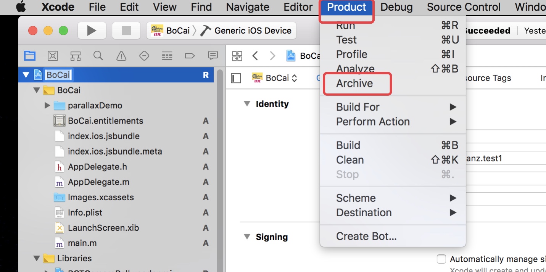This screenshot has height=272, width=546.
Task: Open the Project navigator folder icon
Action: [30, 56]
